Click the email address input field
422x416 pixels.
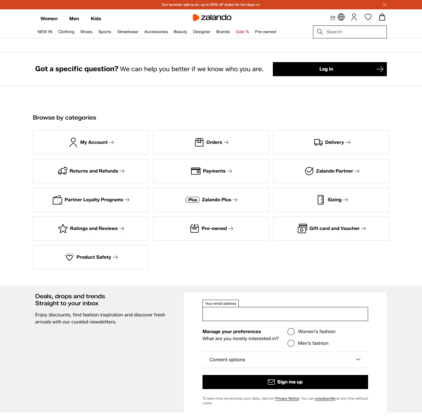coord(285,314)
